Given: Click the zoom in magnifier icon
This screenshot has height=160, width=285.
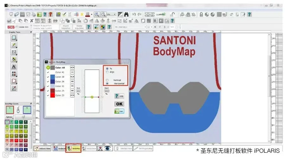Looking at the screenshot, I should point(97,14).
